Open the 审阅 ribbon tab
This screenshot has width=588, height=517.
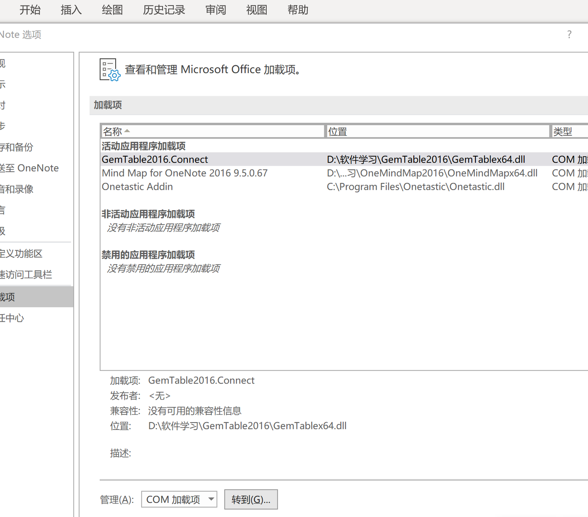point(216,10)
